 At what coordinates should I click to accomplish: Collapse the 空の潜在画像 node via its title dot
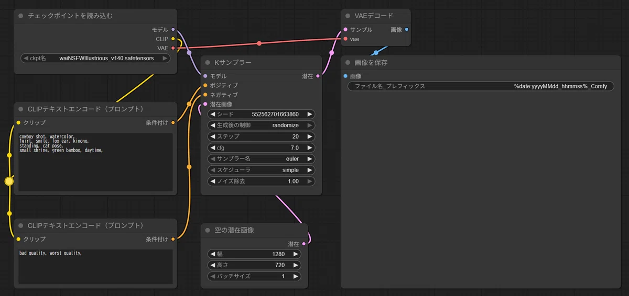click(x=208, y=230)
